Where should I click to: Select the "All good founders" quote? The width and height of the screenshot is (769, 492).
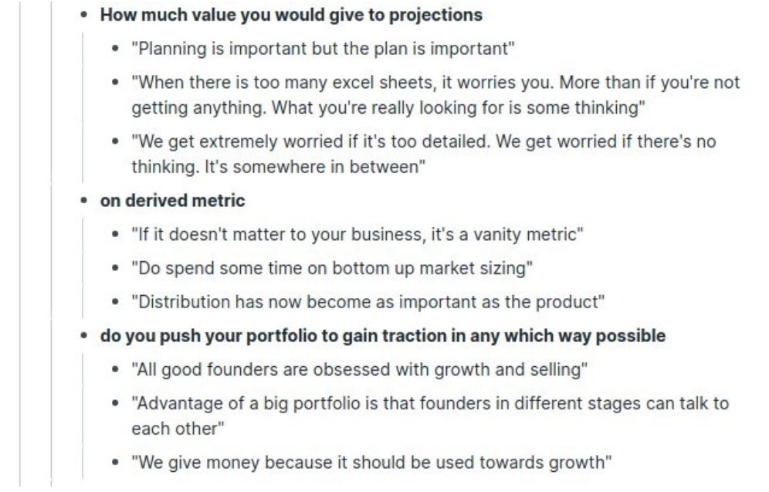[360, 369]
